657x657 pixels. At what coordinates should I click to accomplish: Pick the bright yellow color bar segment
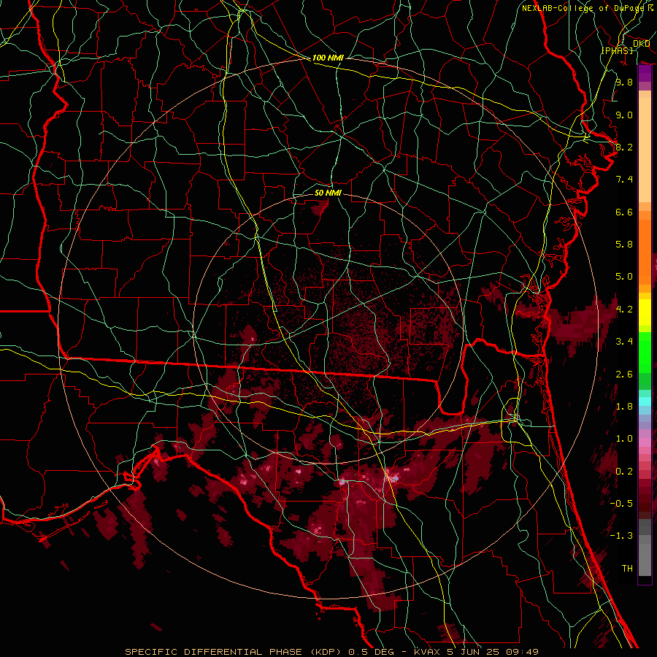[645, 312]
